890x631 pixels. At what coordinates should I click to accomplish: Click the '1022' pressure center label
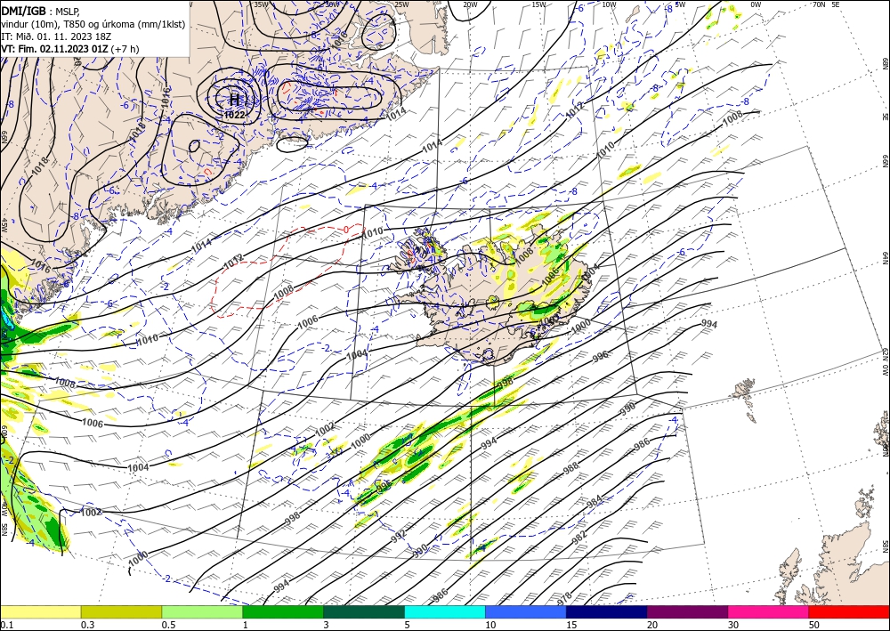click(x=234, y=115)
